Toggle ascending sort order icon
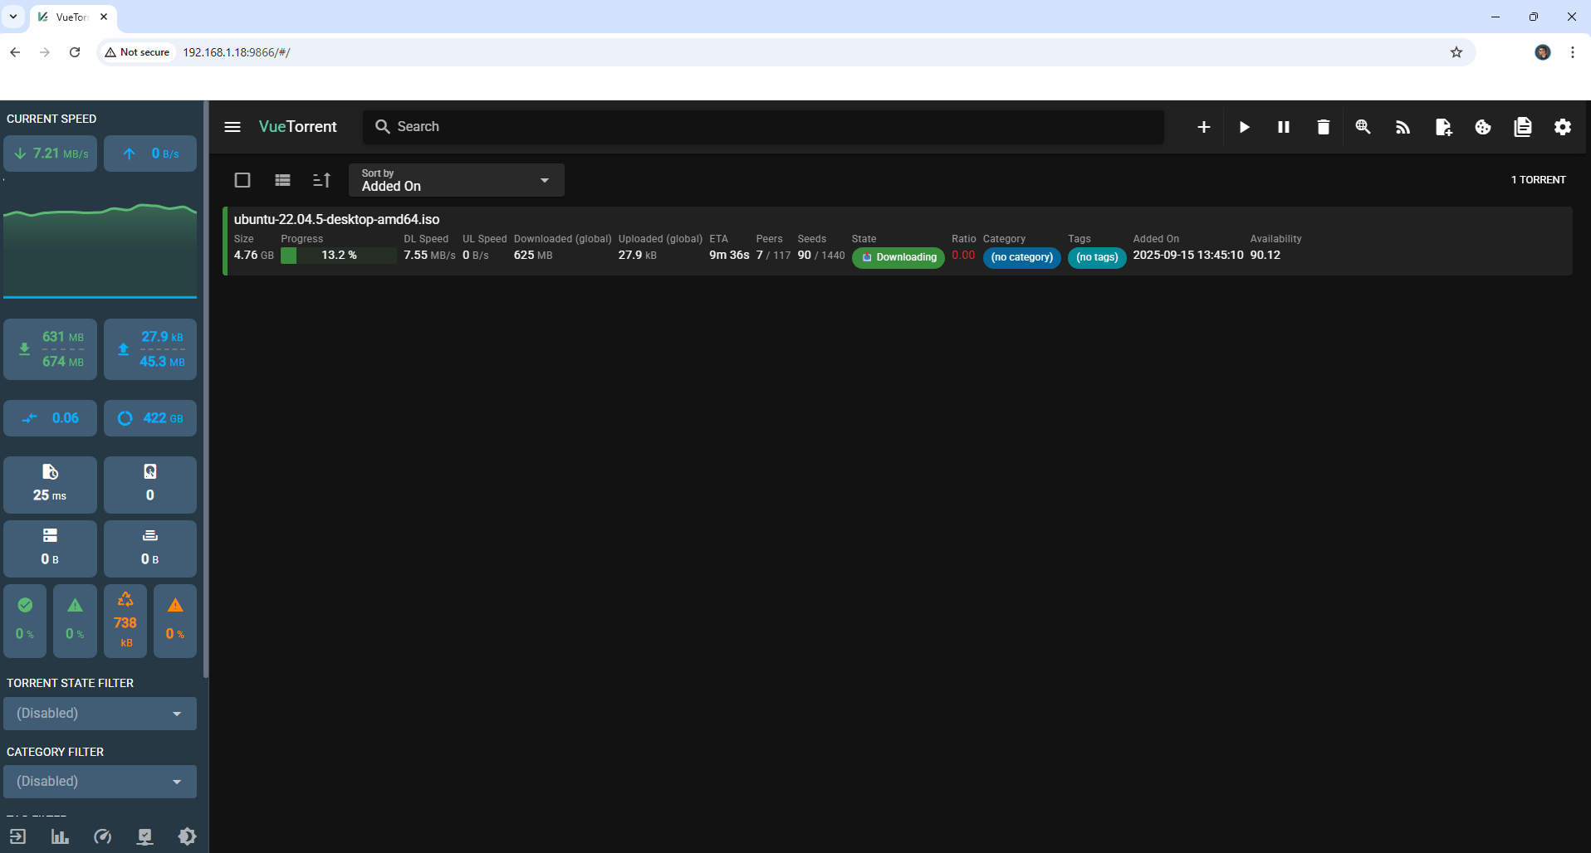 coord(322,180)
